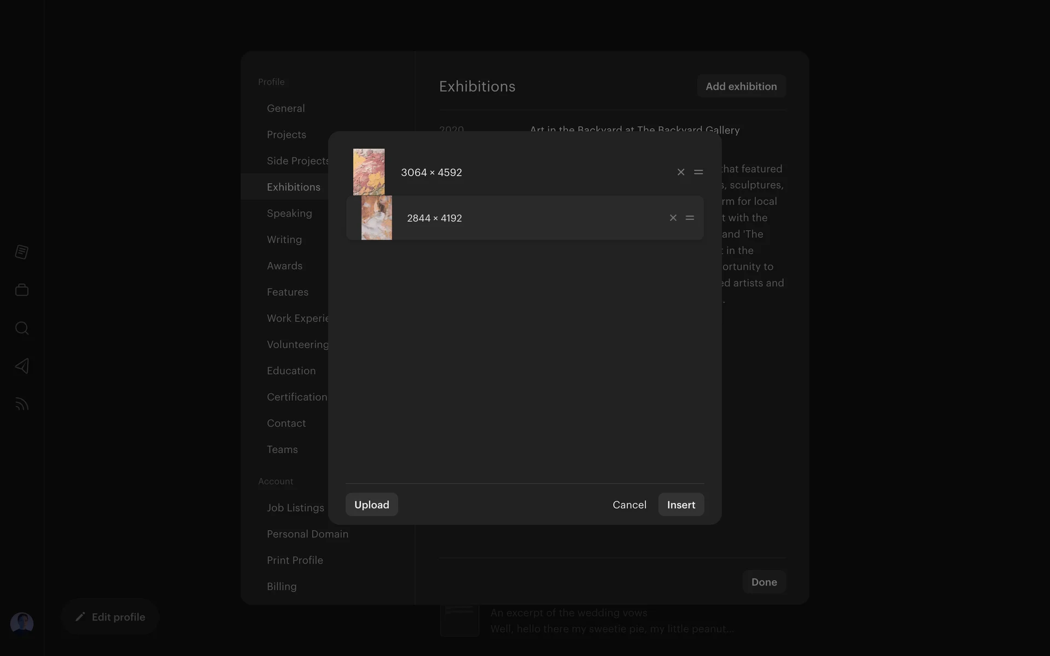
Task: Click drag handle of 3064 × 4592 image
Action: coord(698,172)
